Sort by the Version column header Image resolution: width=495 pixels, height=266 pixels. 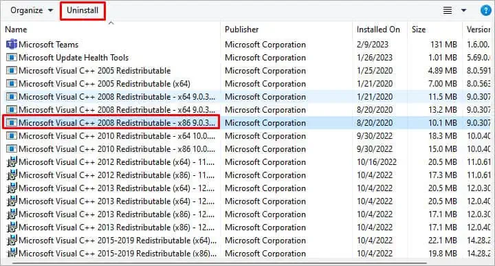tap(479, 30)
